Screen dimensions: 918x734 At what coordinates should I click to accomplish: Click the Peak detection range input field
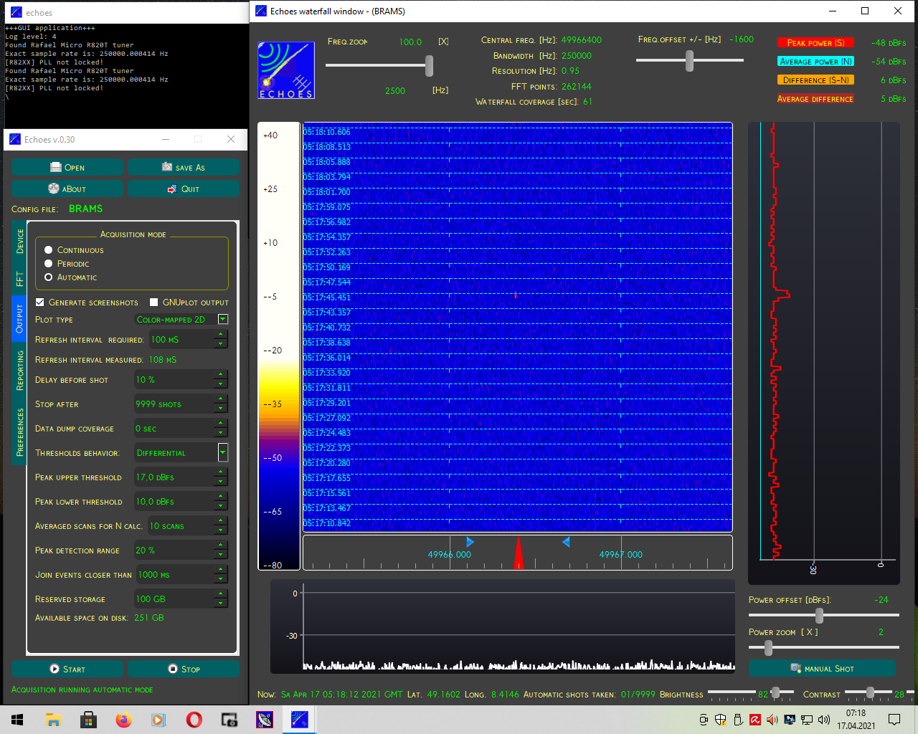coord(181,550)
